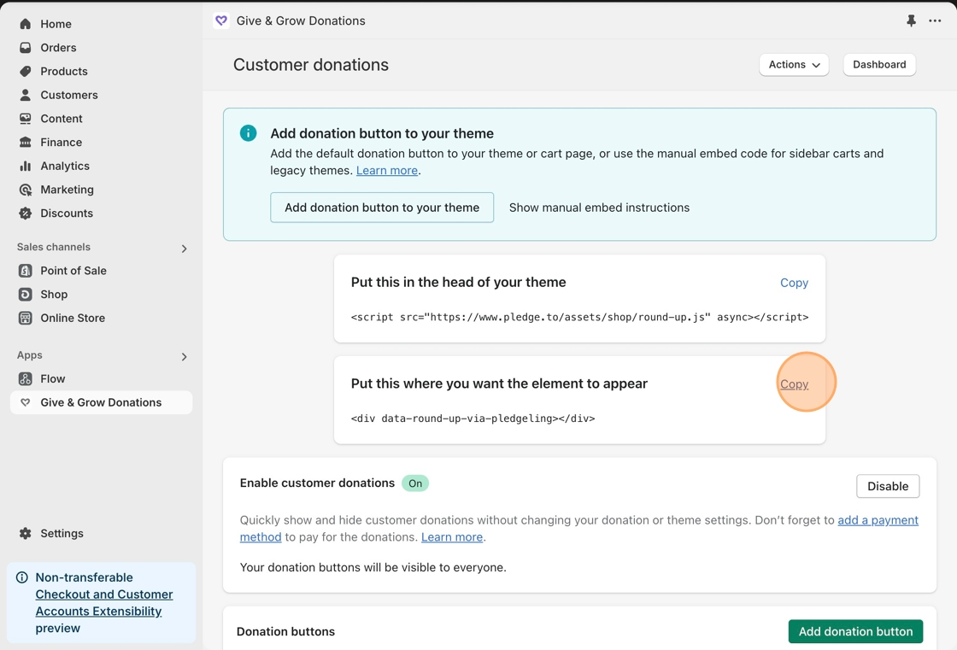Click the Finance bank icon
957x650 pixels.
coord(25,142)
